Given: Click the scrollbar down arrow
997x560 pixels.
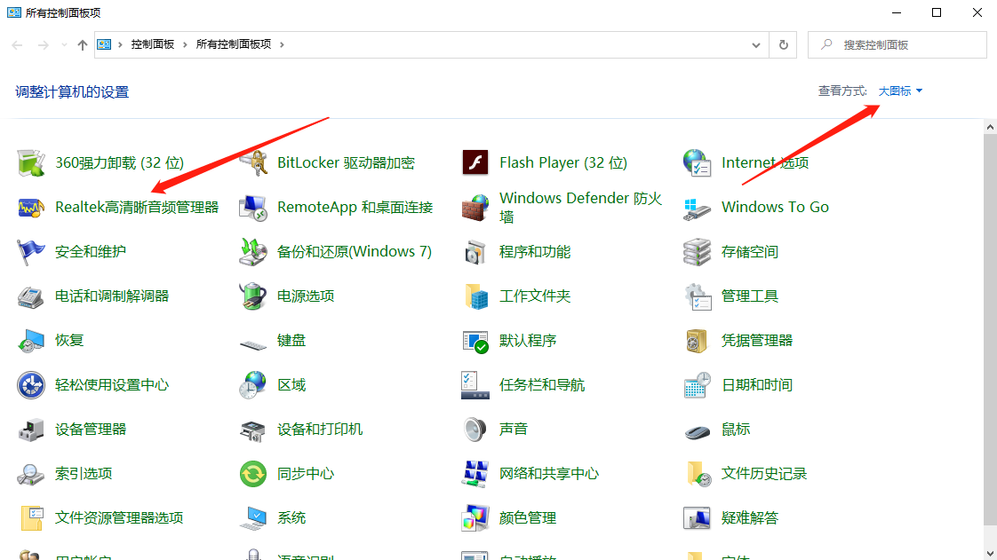Looking at the screenshot, I should [x=990, y=553].
